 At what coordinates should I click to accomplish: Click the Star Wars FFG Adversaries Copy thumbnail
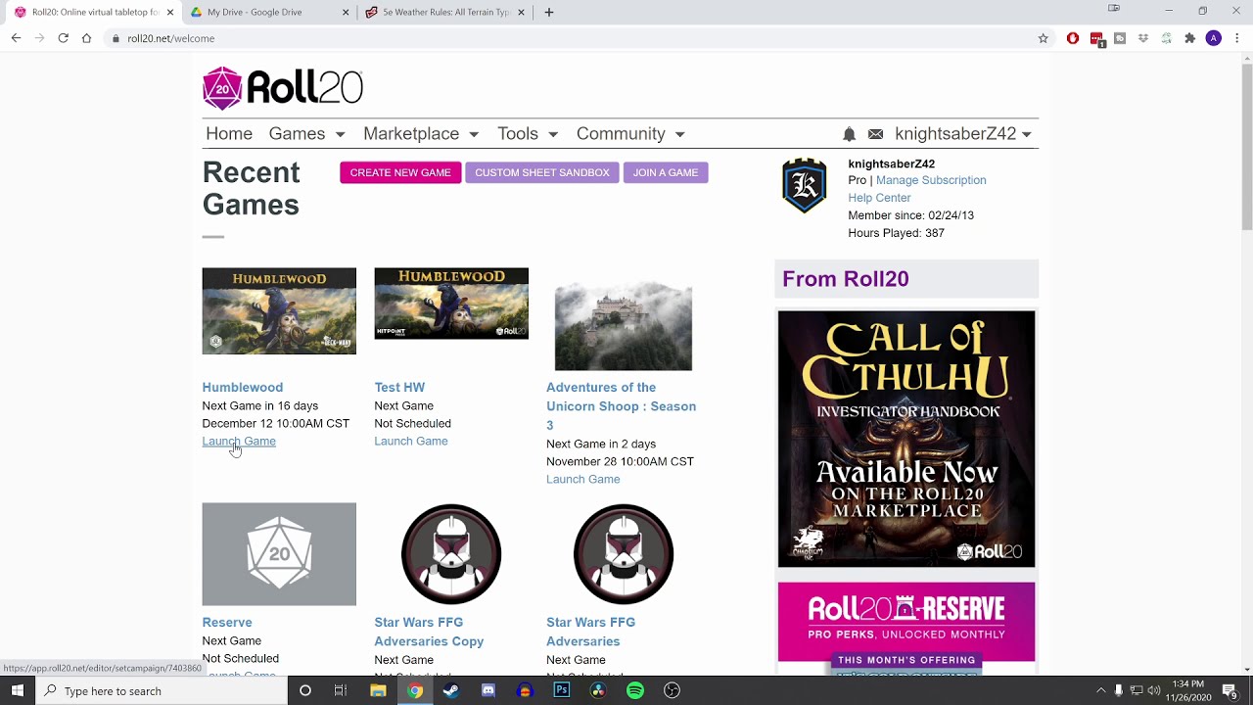451,554
